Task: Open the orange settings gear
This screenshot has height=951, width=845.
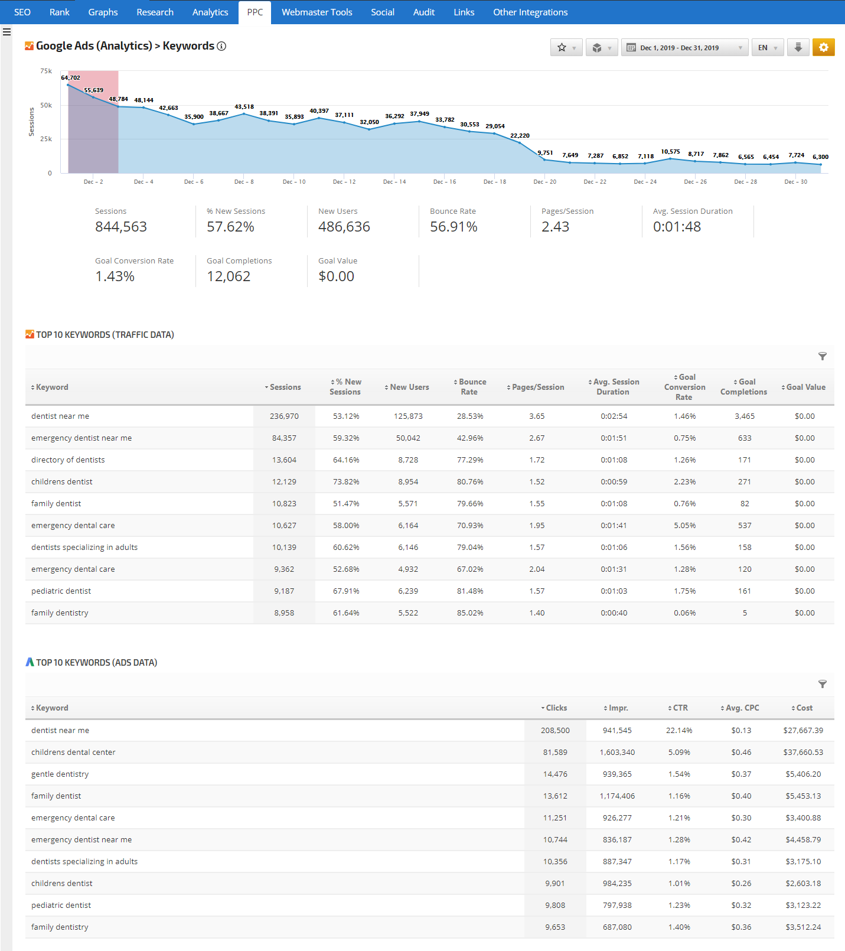Action: 823,47
